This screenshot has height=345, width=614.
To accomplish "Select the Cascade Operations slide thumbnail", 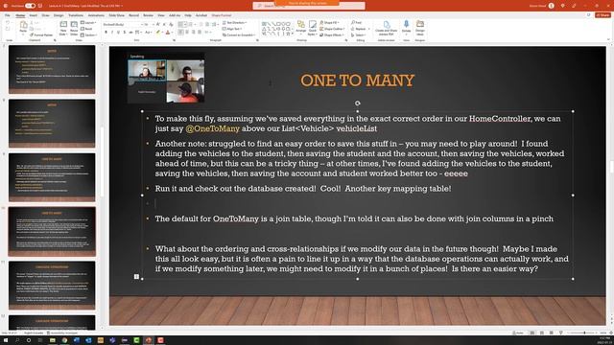I will 52,286.
